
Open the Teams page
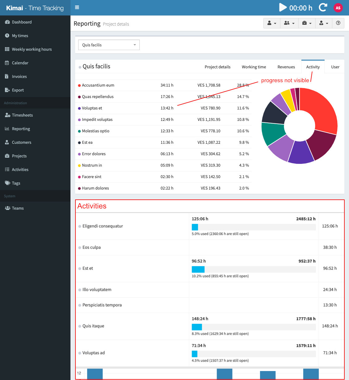click(x=35, y=208)
